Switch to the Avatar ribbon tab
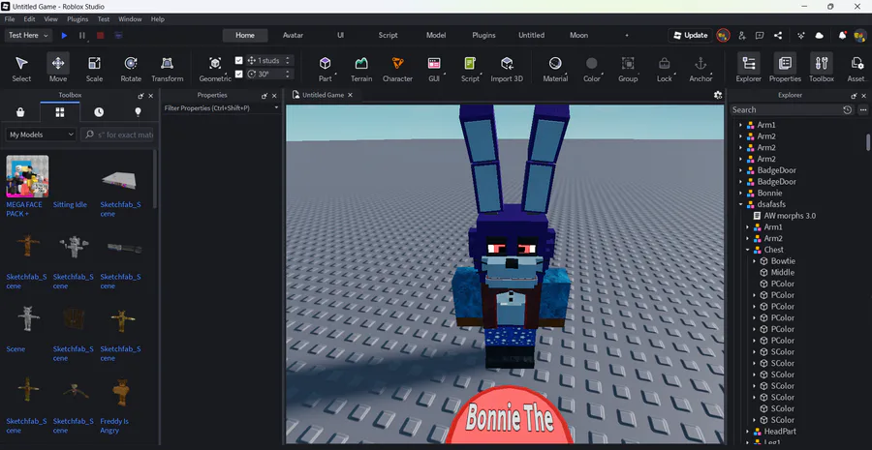This screenshot has height=450, width=872. [293, 35]
